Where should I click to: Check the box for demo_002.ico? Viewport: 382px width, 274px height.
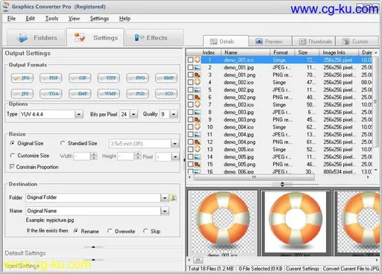[190, 82]
